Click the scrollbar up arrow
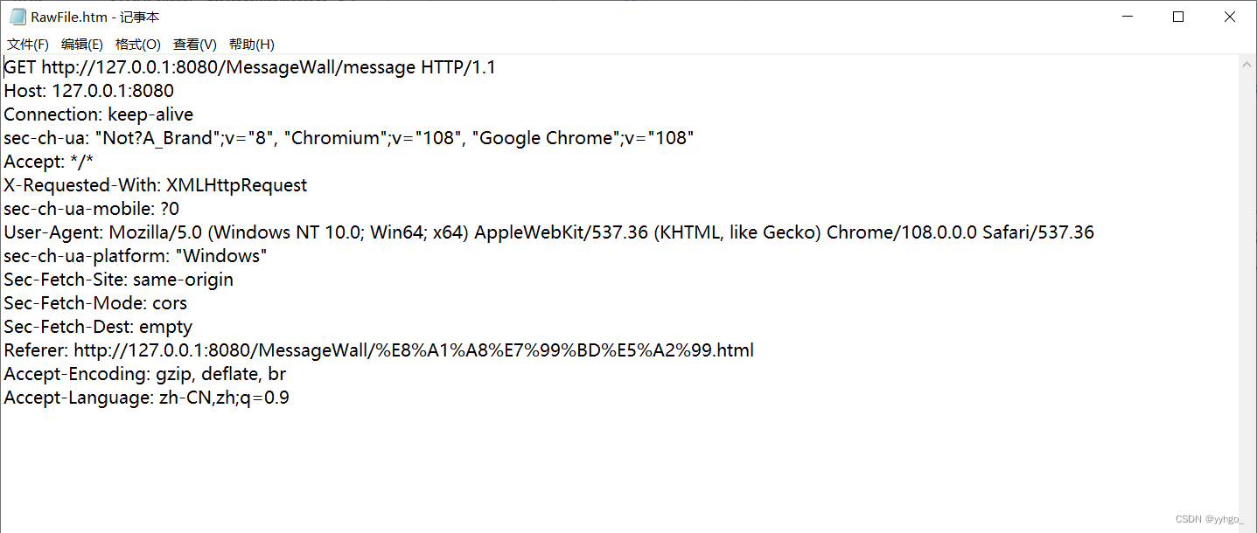 pyautogui.click(x=1247, y=64)
